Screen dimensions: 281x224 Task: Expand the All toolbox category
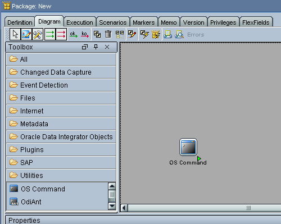[61, 60]
